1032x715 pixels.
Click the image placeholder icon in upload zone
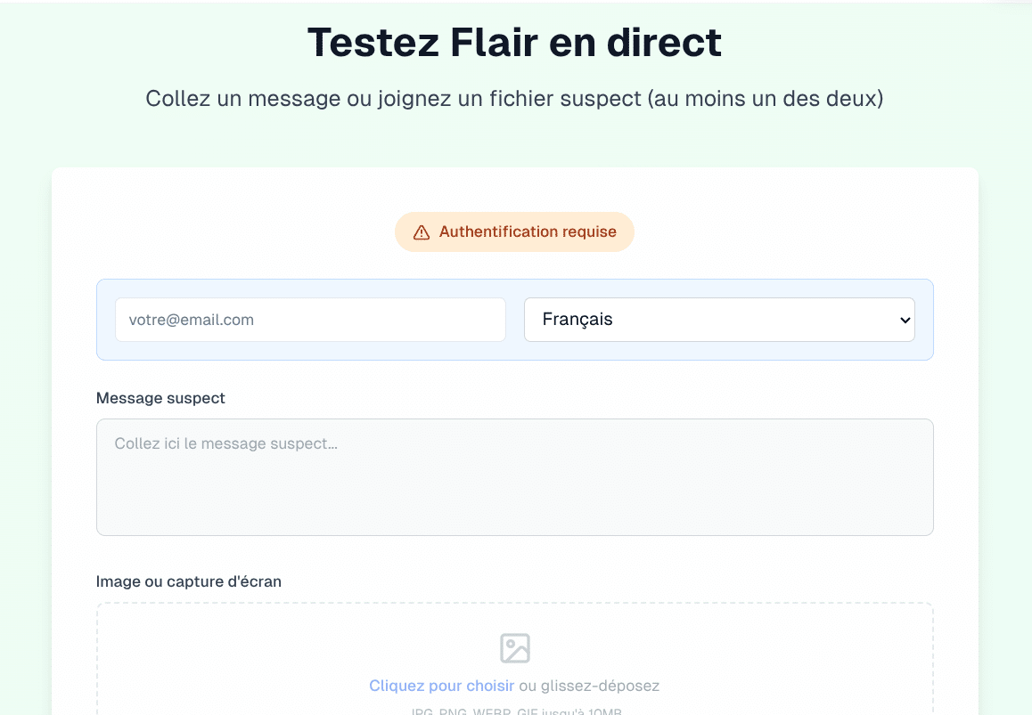coord(515,647)
